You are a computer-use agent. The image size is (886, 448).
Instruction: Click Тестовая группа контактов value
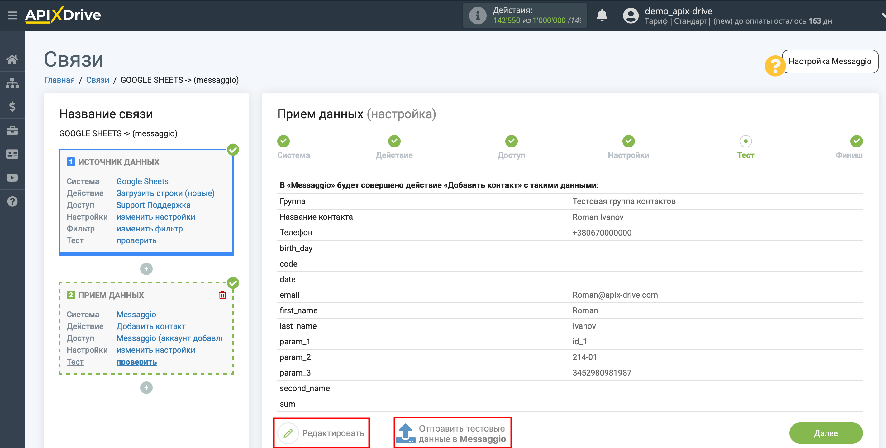[624, 201]
